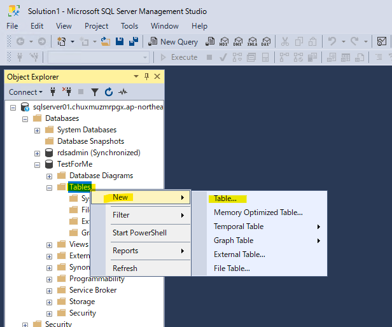Collapse the Databases folder node
This screenshot has width=392, height=327.
25,119
